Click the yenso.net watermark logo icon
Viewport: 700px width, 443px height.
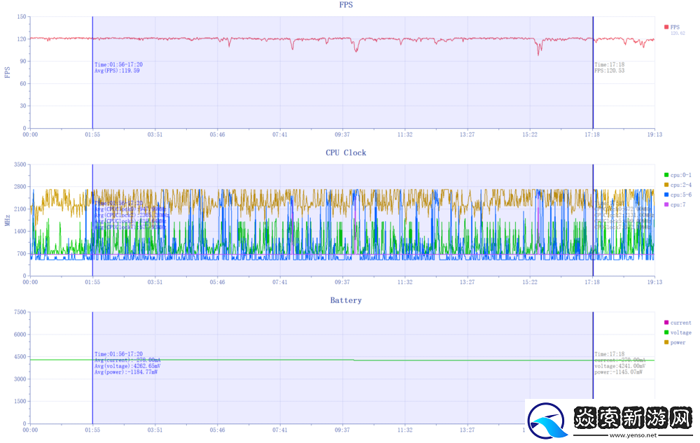click(x=547, y=420)
